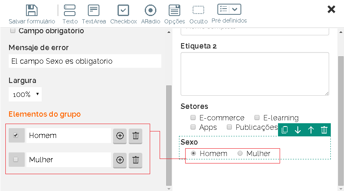This screenshot has height=191, width=344.
Task: Move the Sexo field up
Action: point(311,130)
